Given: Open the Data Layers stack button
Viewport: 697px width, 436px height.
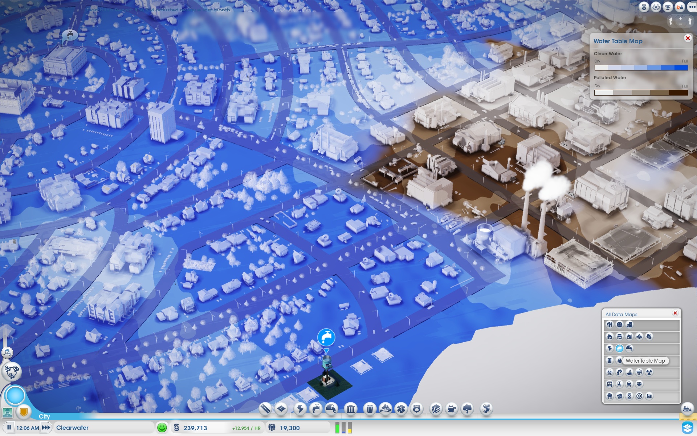Looking at the screenshot, I should pyautogui.click(x=688, y=427).
